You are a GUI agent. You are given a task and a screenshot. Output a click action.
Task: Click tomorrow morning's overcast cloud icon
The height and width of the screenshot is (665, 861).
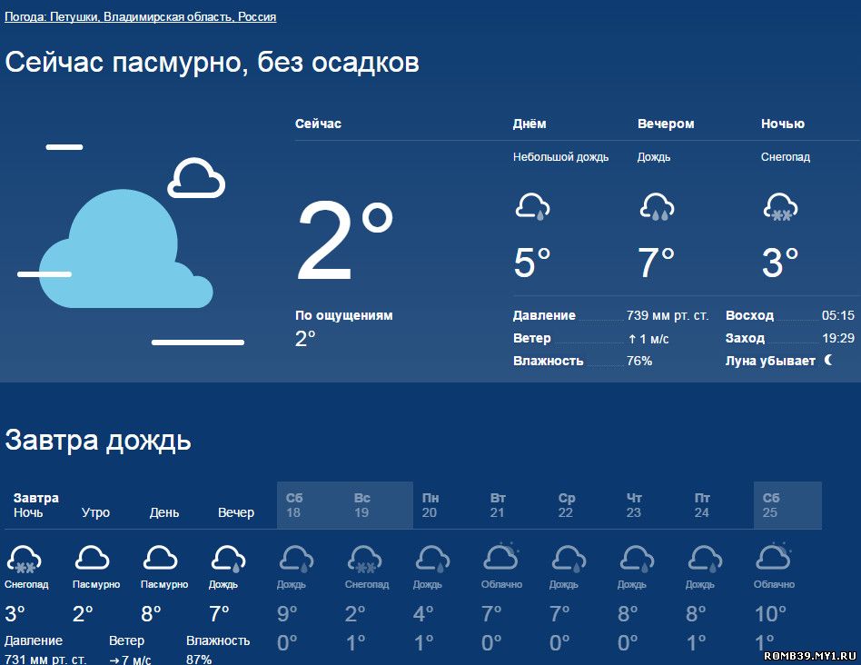pos(92,558)
